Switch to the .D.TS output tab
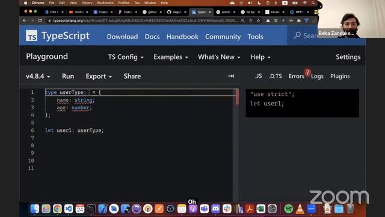385x217 pixels. 276,77
